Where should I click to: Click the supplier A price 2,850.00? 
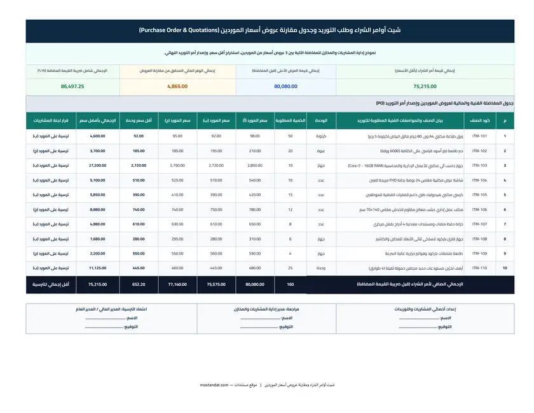(255, 165)
